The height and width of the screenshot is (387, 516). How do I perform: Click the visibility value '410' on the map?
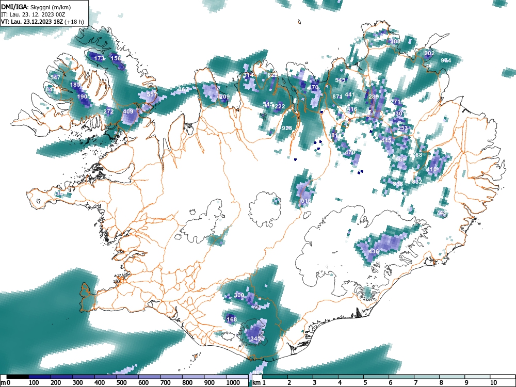[431, 169]
